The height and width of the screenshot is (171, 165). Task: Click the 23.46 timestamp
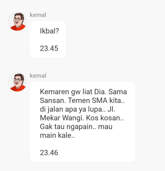49,153
